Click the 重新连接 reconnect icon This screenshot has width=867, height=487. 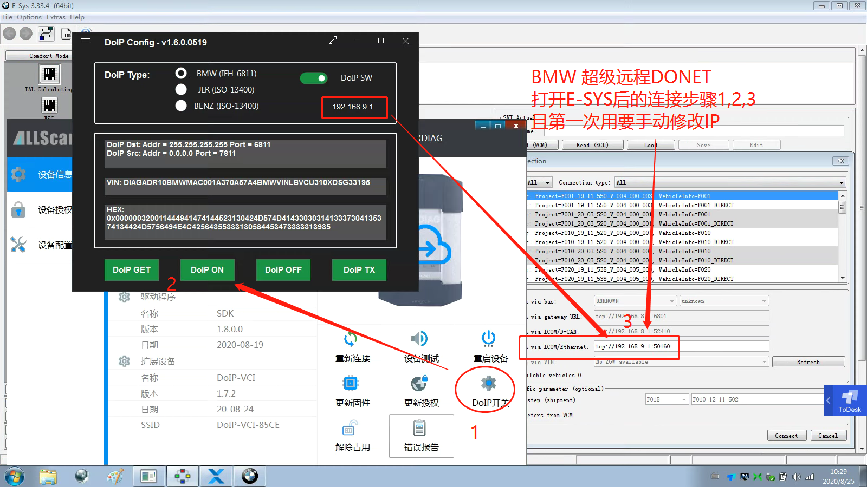click(x=351, y=339)
